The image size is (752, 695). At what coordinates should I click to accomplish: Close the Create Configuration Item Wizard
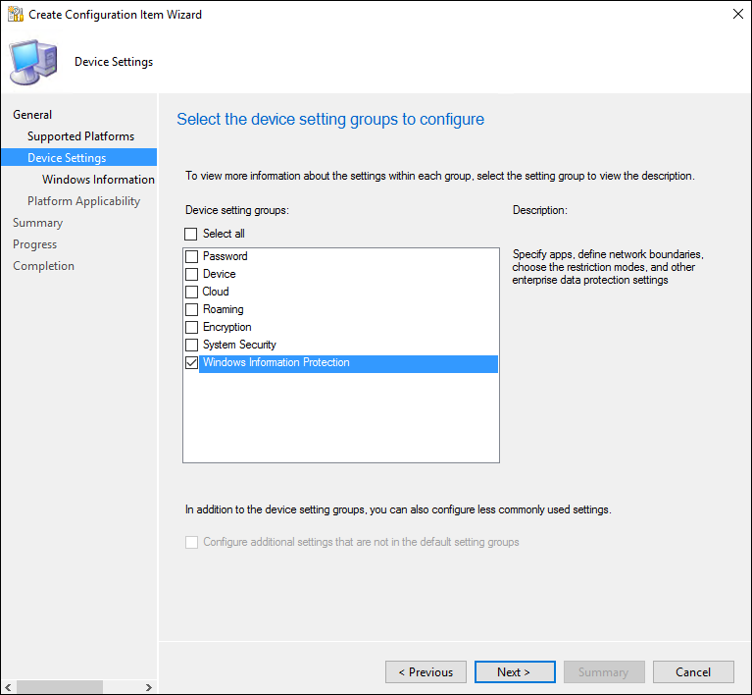click(x=736, y=15)
